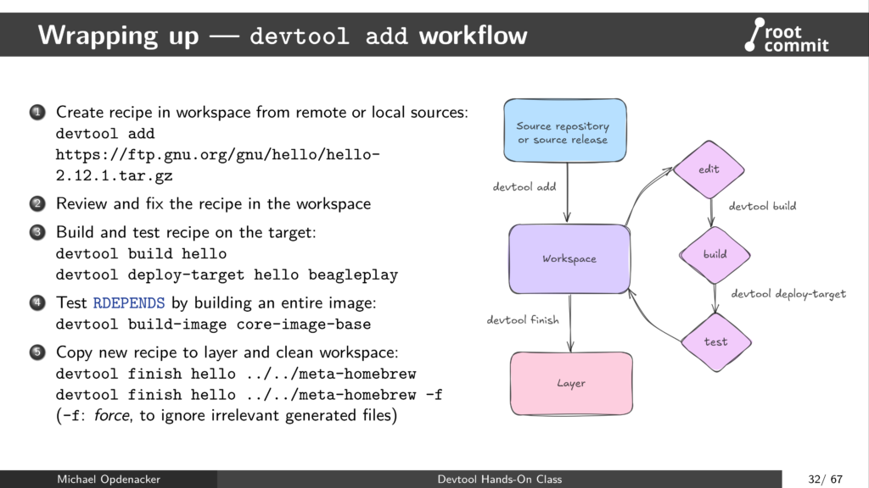Click the circle icon for step 4

(x=36, y=302)
